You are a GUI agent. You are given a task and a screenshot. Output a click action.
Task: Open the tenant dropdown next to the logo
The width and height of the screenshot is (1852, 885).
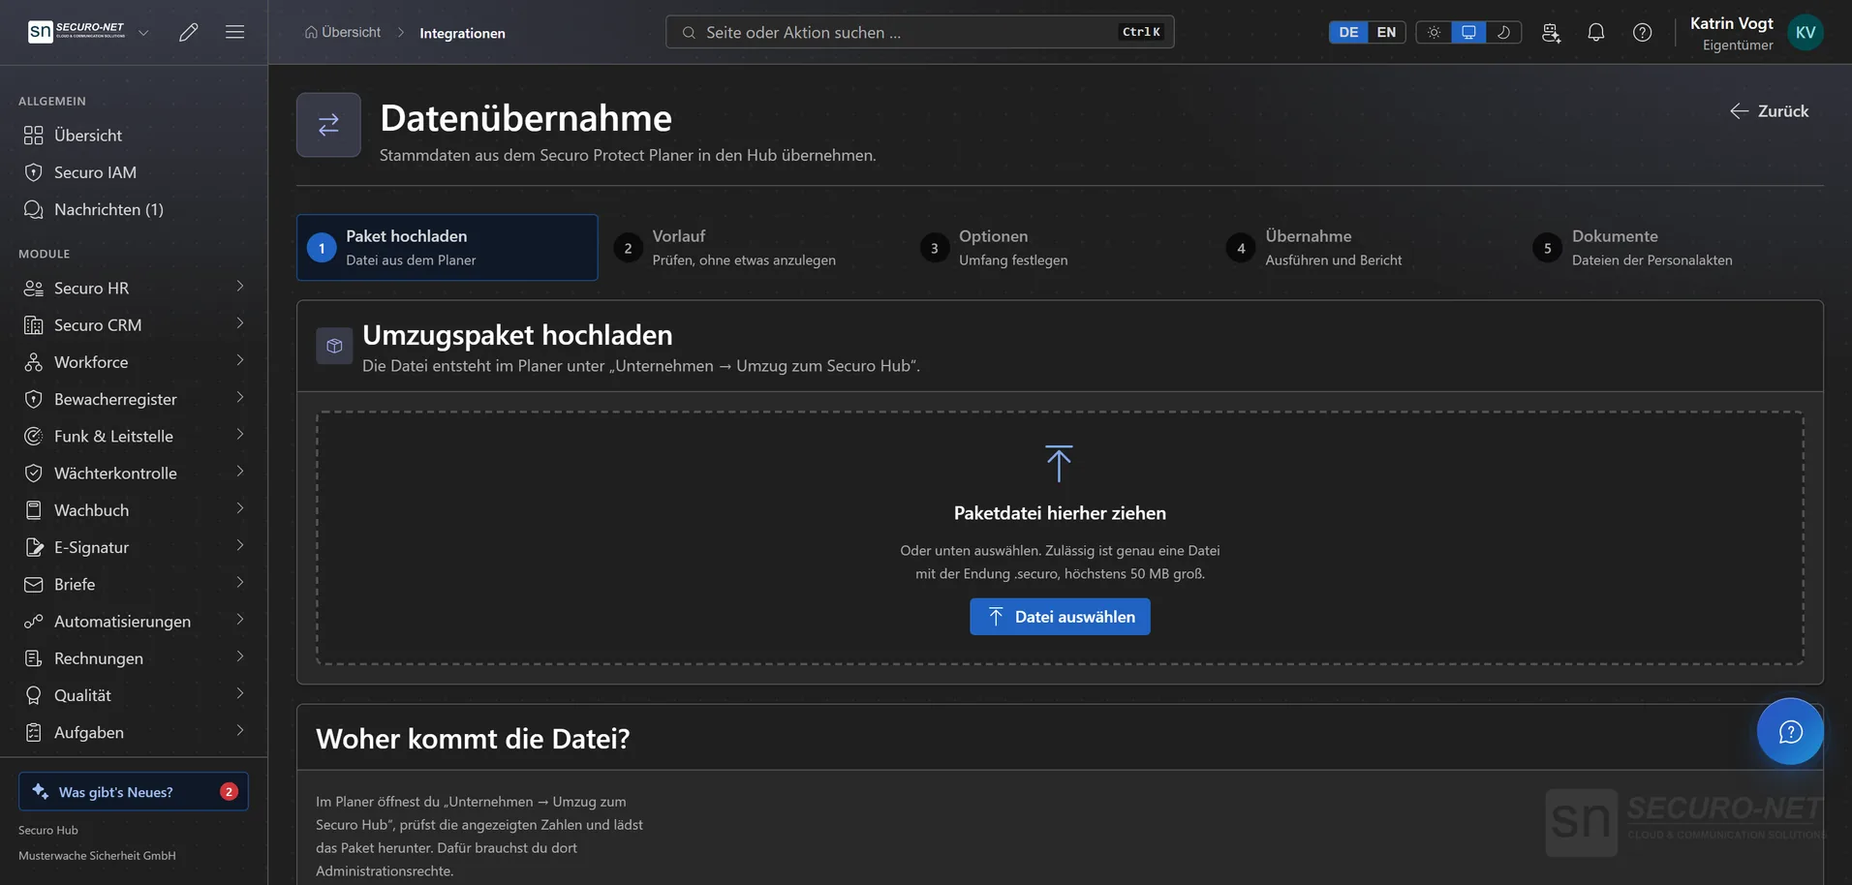143,32
